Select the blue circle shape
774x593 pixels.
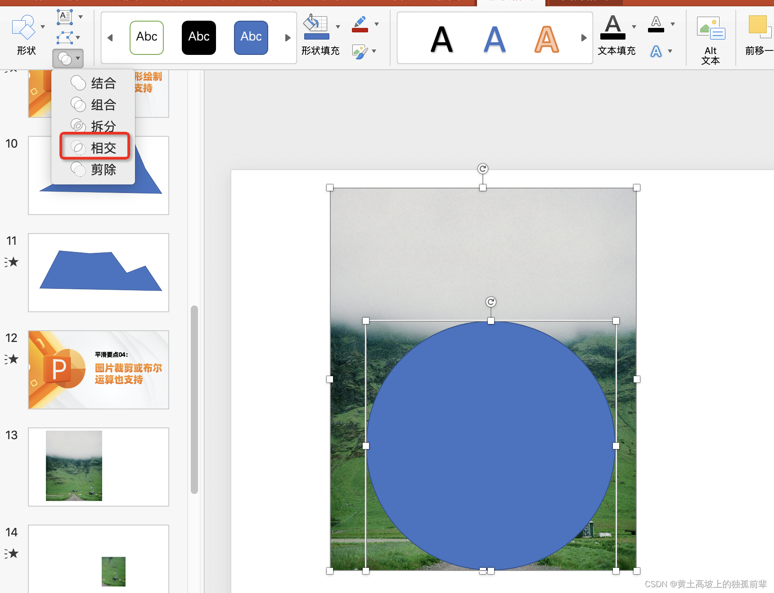(x=491, y=446)
